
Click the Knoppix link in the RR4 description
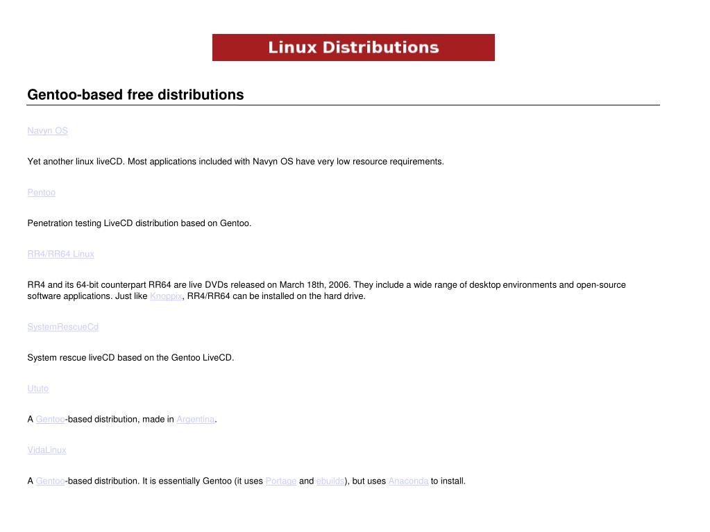pyautogui.click(x=166, y=296)
